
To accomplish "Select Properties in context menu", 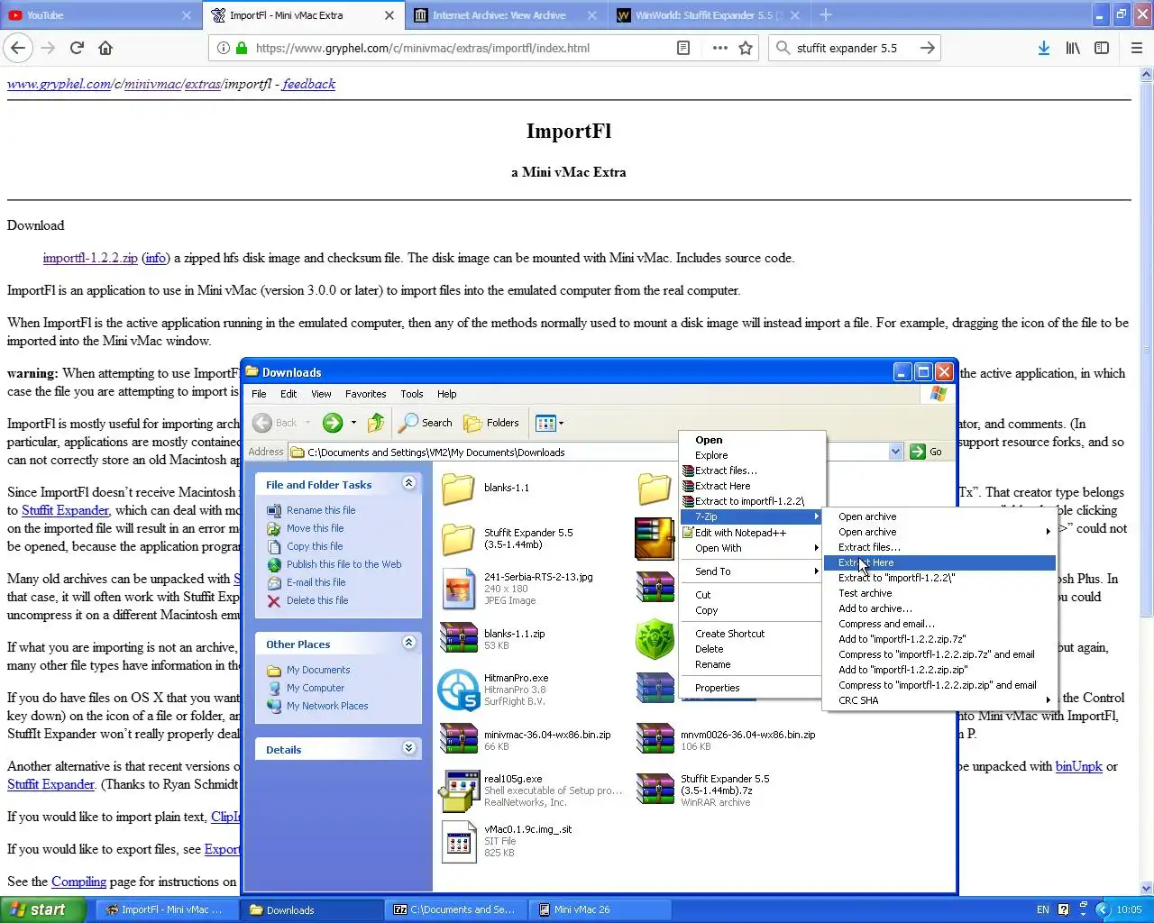I will [x=752, y=688].
